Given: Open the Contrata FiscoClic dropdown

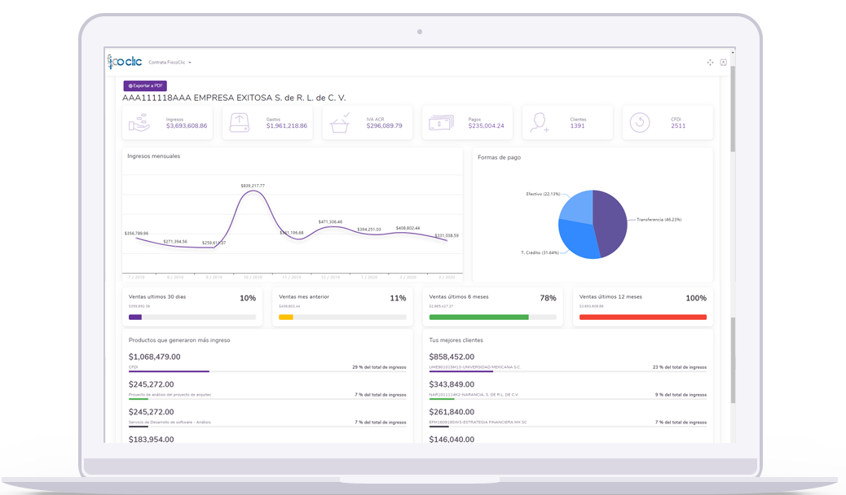Looking at the screenshot, I should point(170,63).
